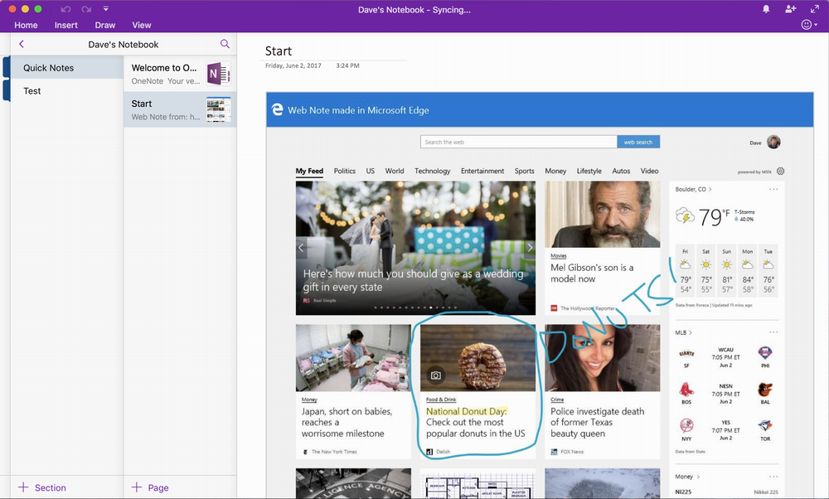Open the Welcome to OneNote page
829x499 pixels.
coord(180,74)
